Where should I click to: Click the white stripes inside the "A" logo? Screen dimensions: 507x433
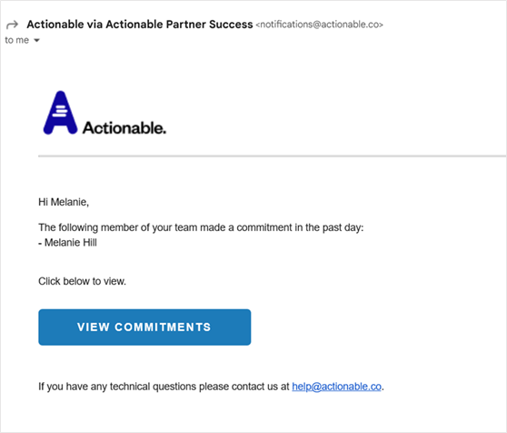tap(60, 111)
